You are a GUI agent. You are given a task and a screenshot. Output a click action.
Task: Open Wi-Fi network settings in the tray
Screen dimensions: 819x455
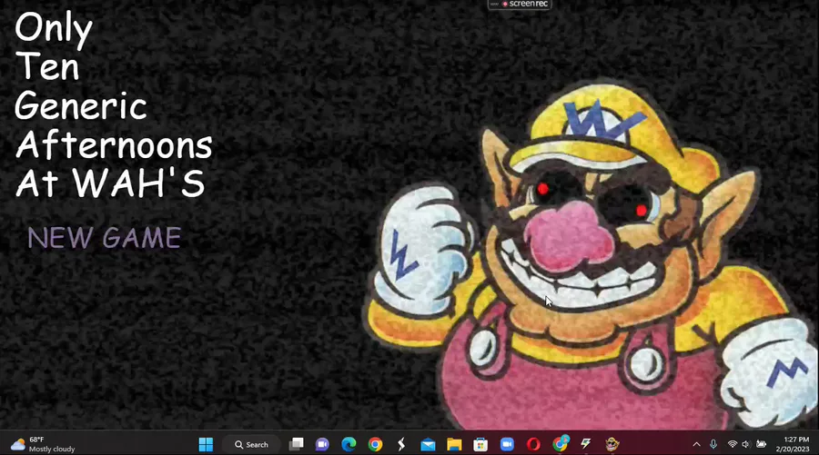tap(733, 445)
